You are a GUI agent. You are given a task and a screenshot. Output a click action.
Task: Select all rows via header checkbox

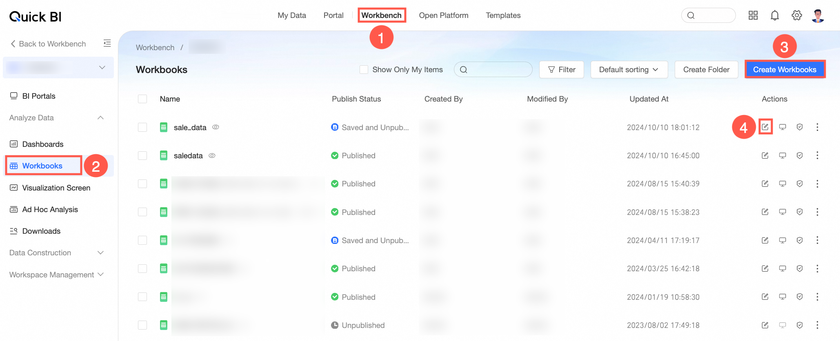point(142,99)
